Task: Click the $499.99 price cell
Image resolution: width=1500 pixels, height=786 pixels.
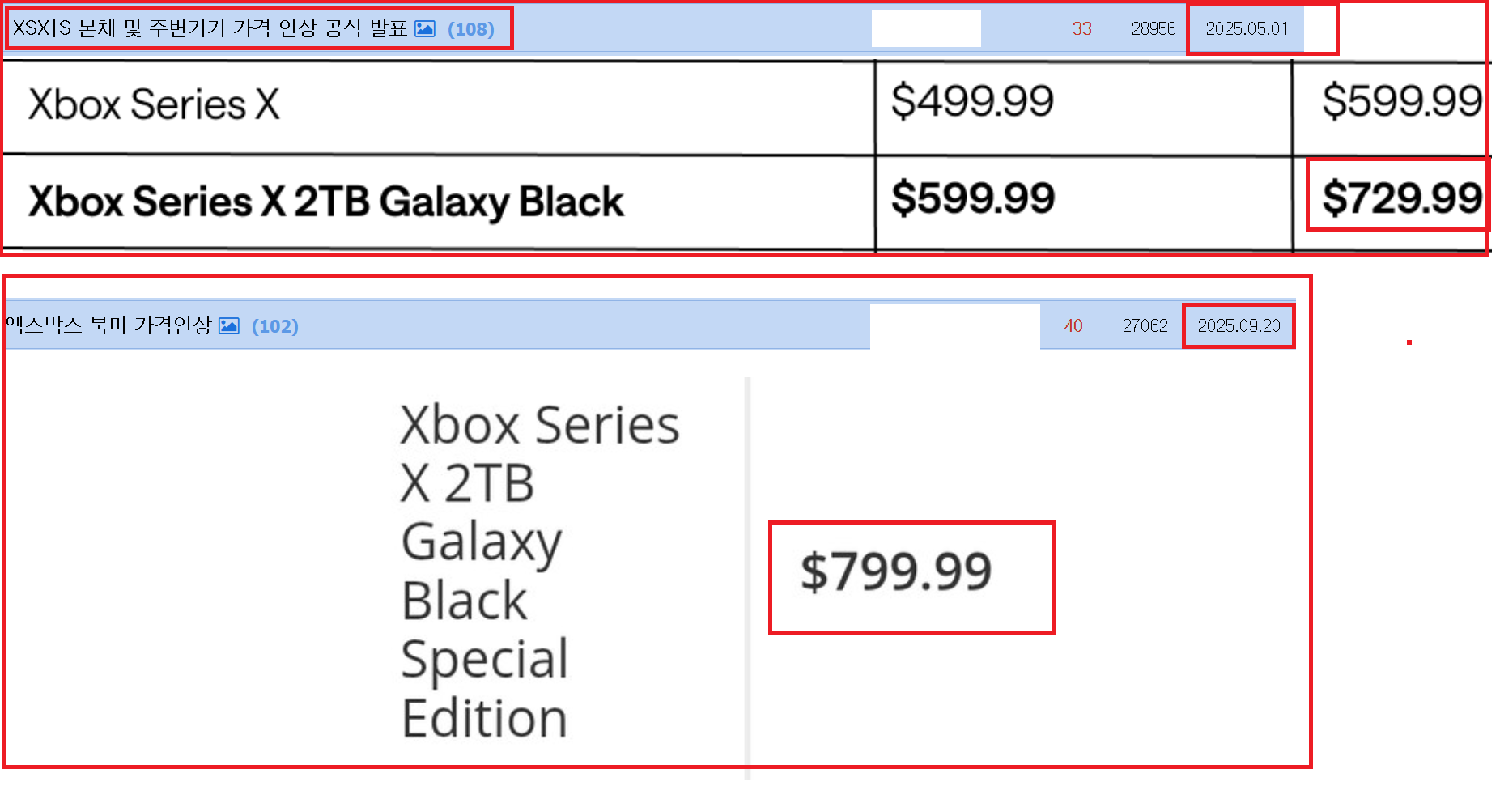Action: pyautogui.click(x=972, y=101)
